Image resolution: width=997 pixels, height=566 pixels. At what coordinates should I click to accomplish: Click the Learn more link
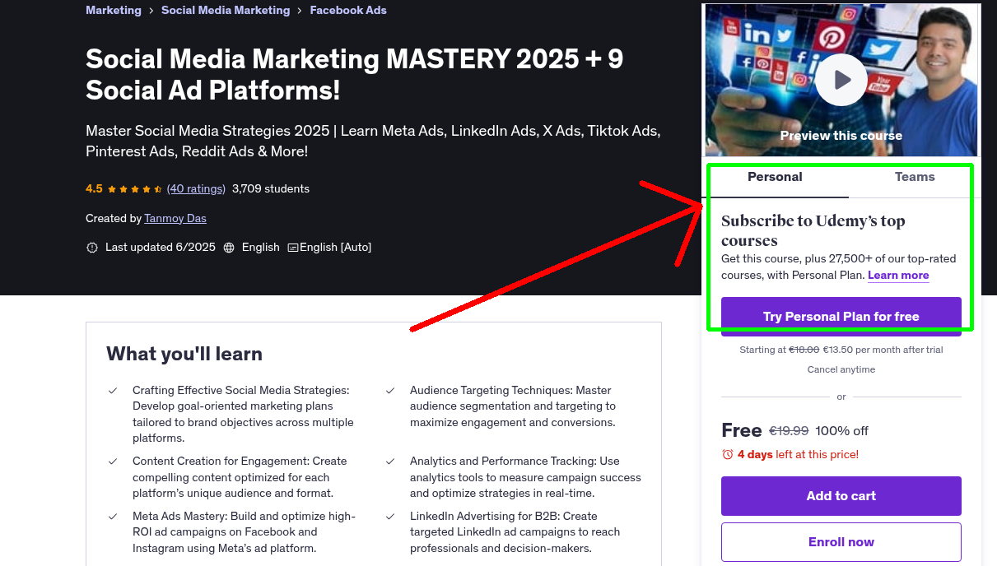[898, 275]
